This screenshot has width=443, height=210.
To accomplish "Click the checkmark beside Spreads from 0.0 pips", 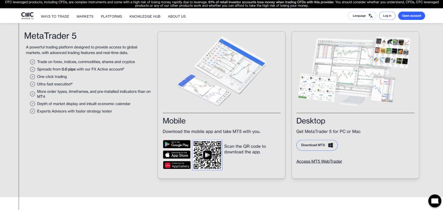I will (x=32, y=69).
